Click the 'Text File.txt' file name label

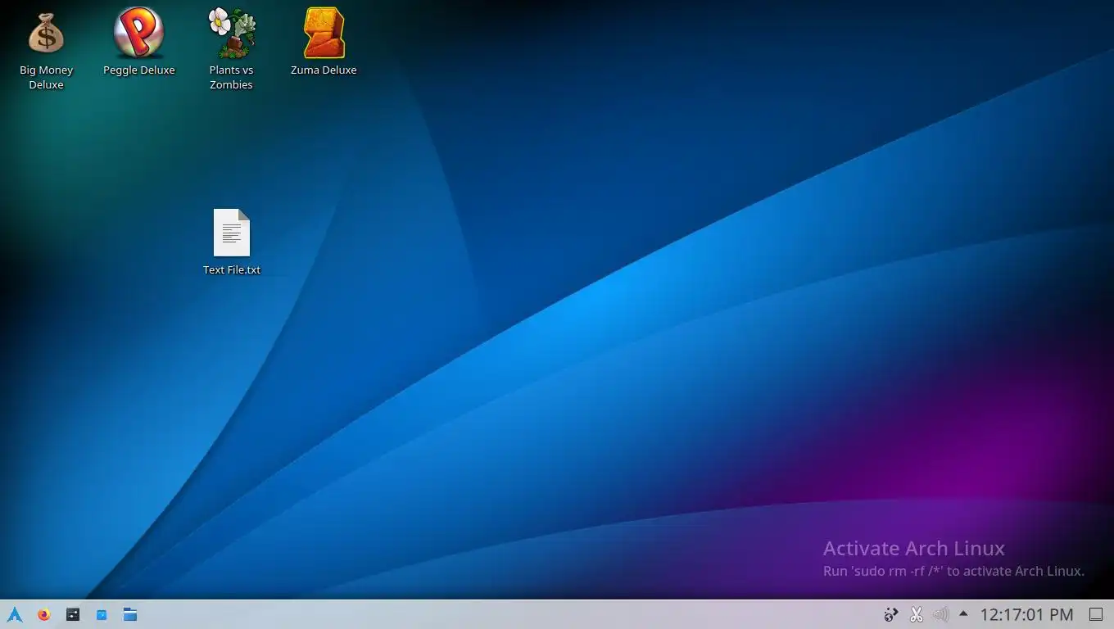(x=232, y=270)
